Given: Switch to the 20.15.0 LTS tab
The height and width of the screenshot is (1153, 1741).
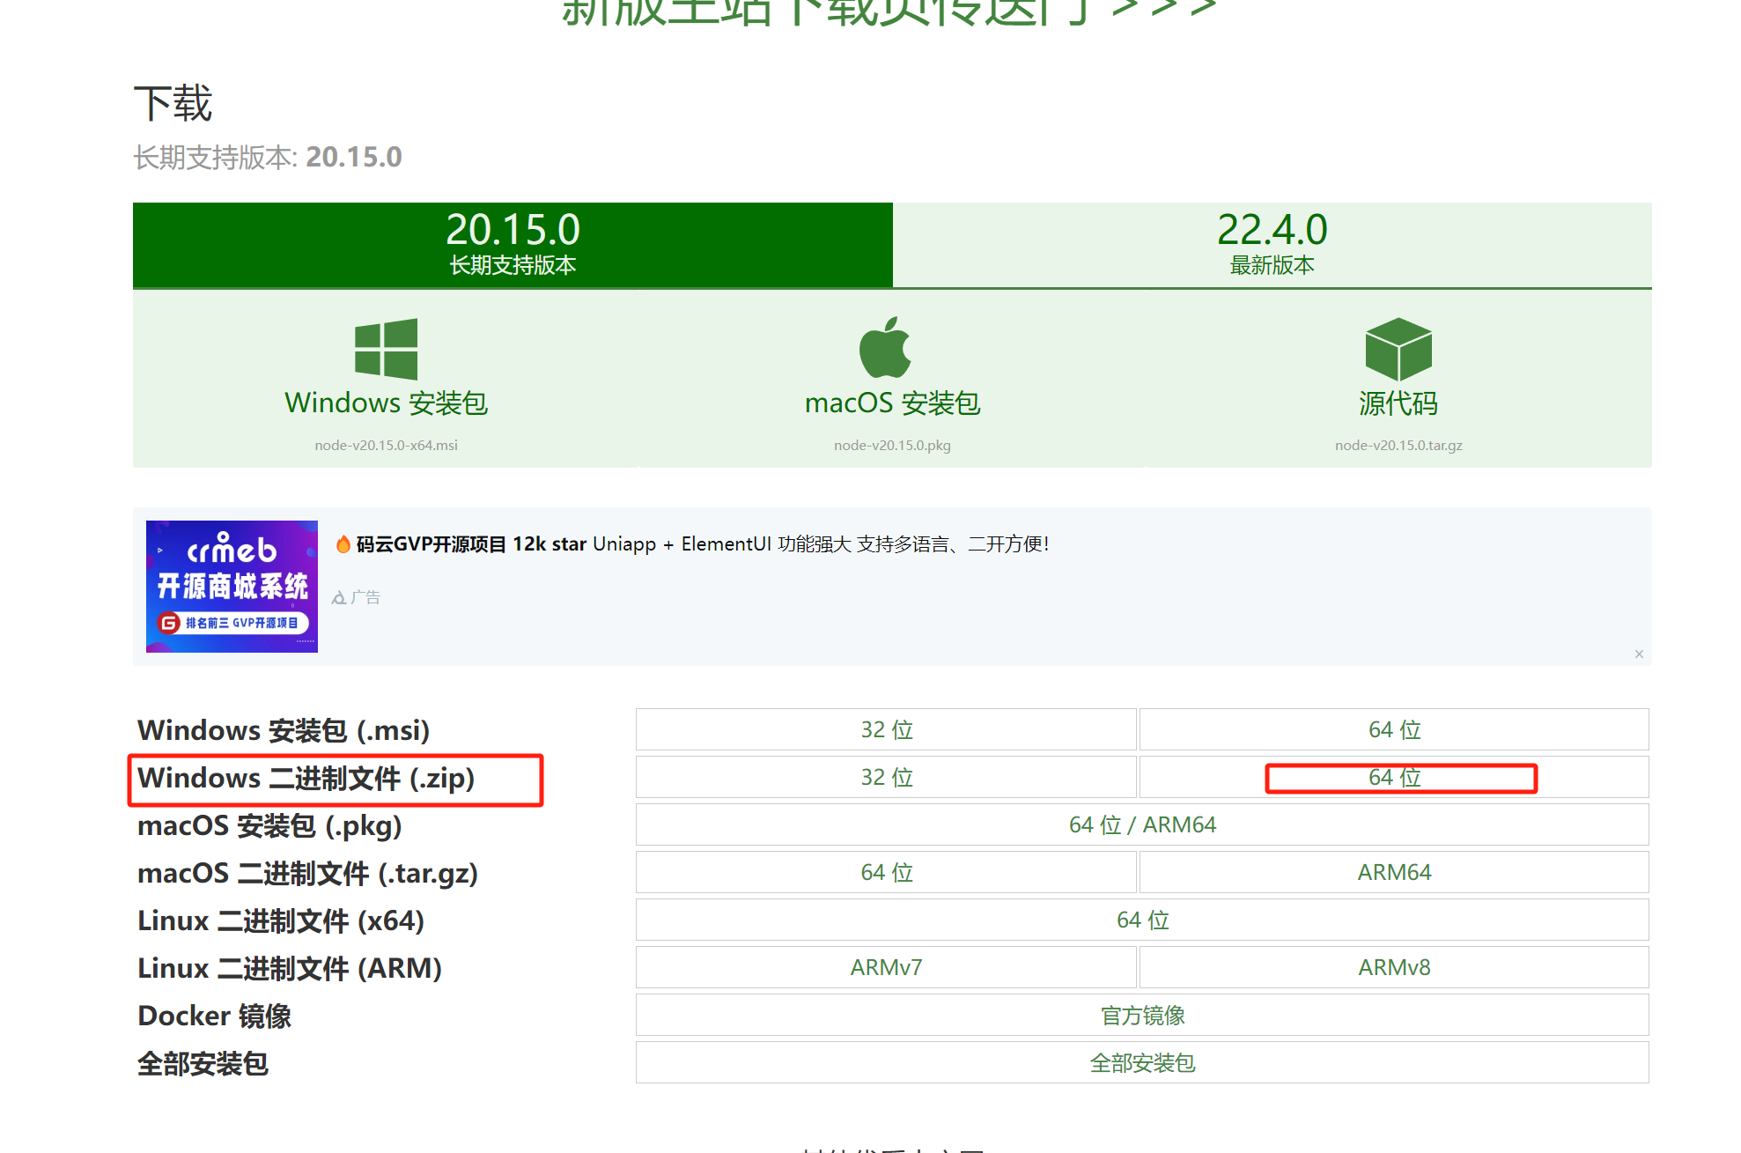Looking at the screenshot, I should (513, 244).
